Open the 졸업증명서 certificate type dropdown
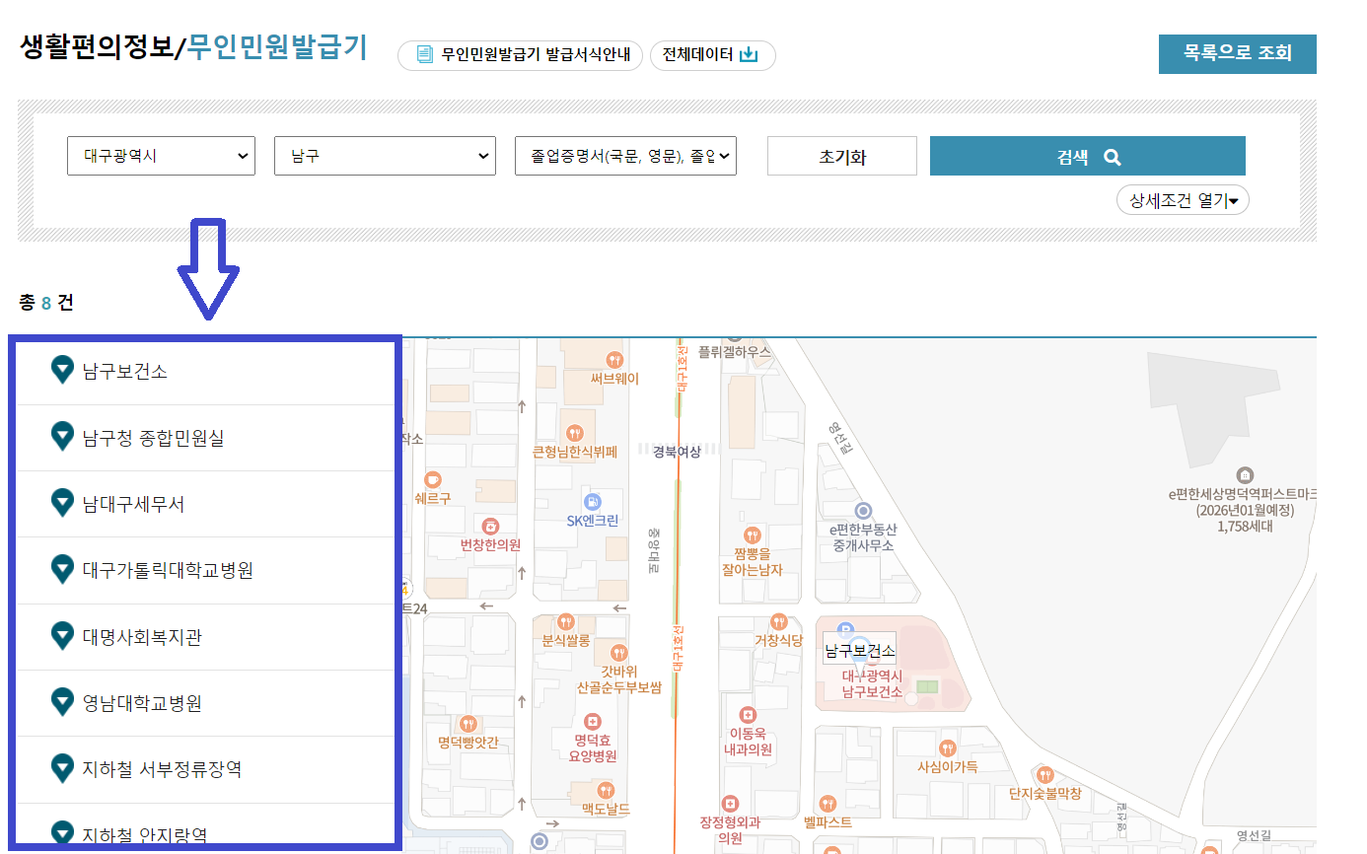The height and width of the screenshot is (854, 1367). (x=626, y=155)
